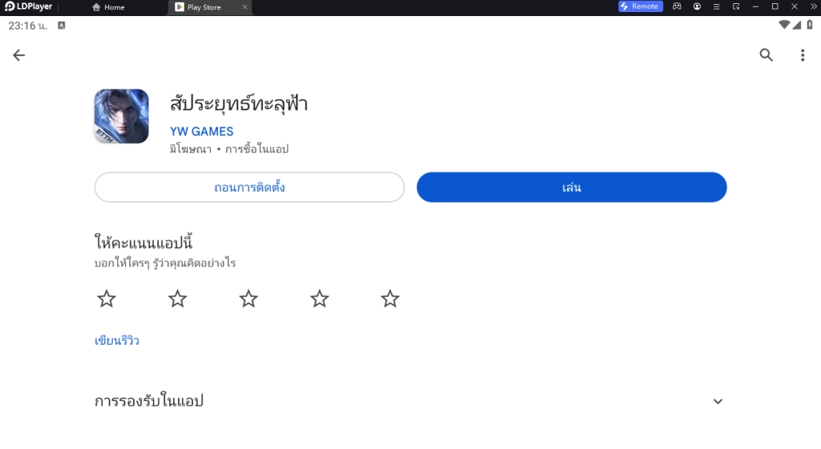Expand the การรองรับในแอป section chevron
This screenshot has width=821, height=449.
click(718, 402)
